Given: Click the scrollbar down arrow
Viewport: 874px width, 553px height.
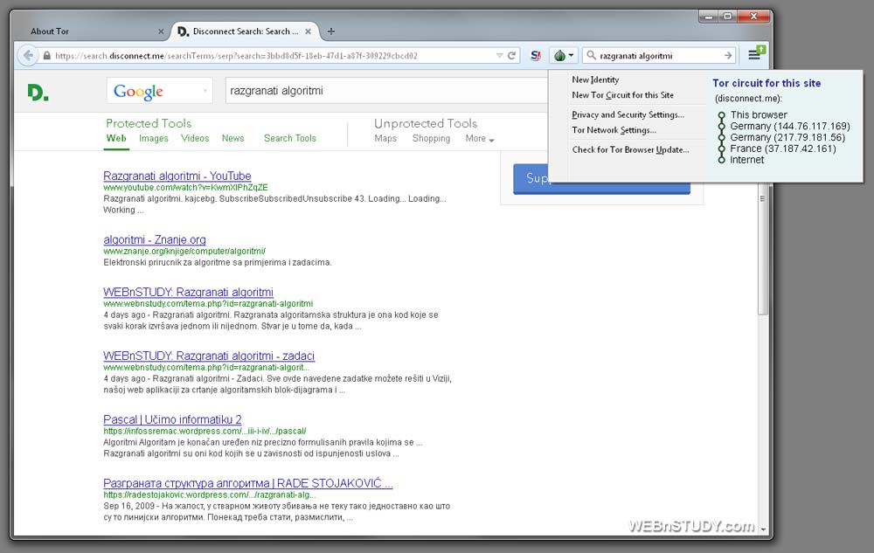Looking at the screenshot, I should (x=763, y=529).
